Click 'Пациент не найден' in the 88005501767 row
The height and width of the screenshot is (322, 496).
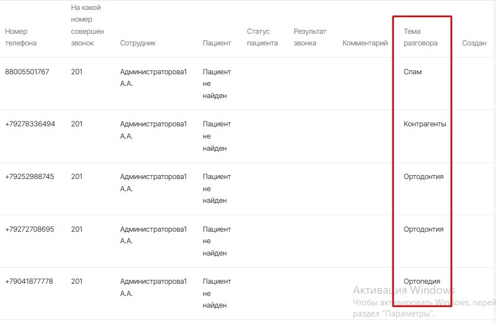[x=216, y=84]
